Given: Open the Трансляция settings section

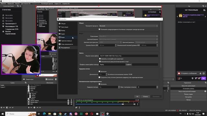Looking at the screenshot, I should coord(68,27).
